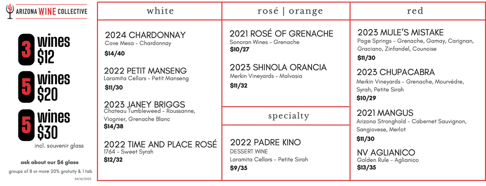Click the Arizona Wine Collective cactus-glass logo icon
This screenshot has width=486, height=186.
point(10,11)
